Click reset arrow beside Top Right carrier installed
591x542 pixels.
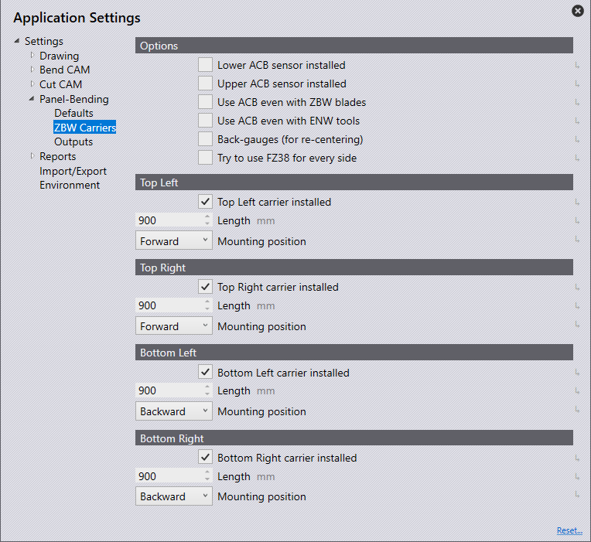coord(577,288)
